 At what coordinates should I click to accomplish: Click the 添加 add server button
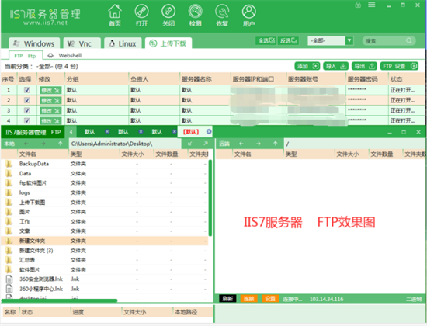[x=307, y=66]
